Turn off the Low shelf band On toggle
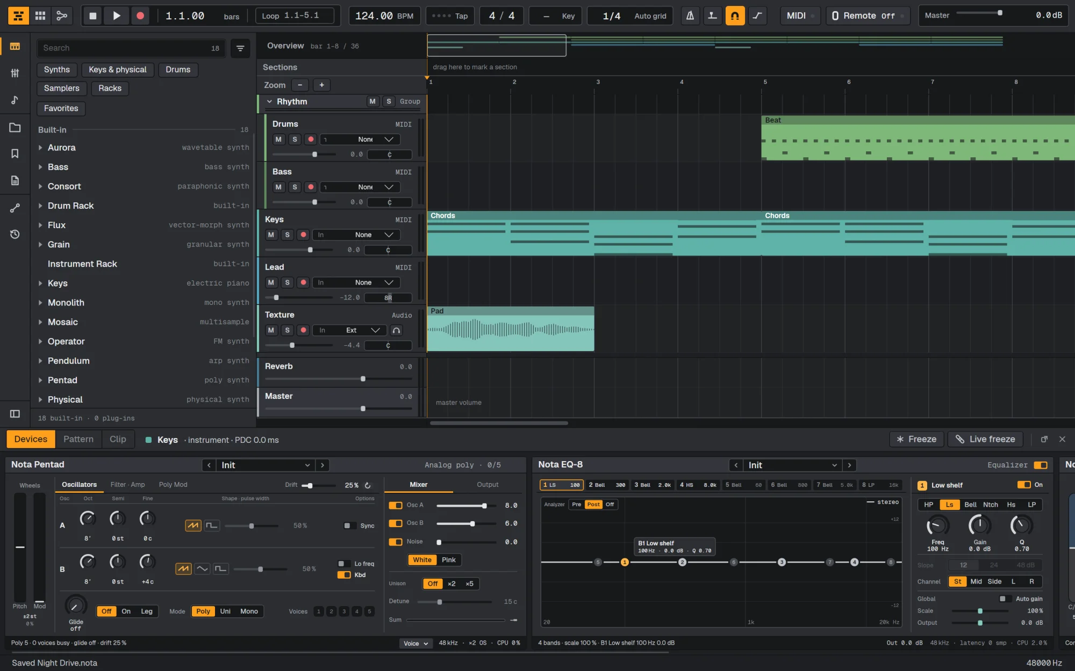 coord(1024,485)
